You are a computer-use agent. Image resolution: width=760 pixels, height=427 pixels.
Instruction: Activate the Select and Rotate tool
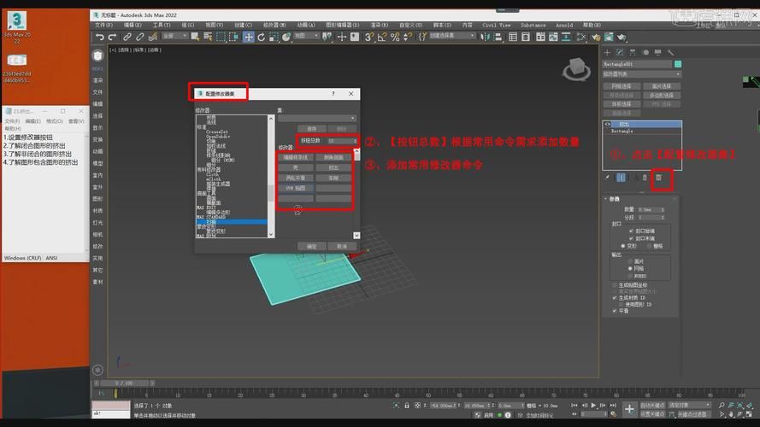tap(262, 37)
